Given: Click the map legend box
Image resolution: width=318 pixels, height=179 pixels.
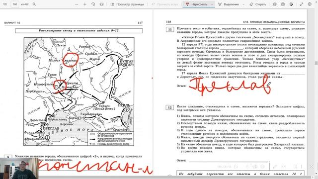Looking at the screenshot, I should pyautogui.click(x=111, y=139).
